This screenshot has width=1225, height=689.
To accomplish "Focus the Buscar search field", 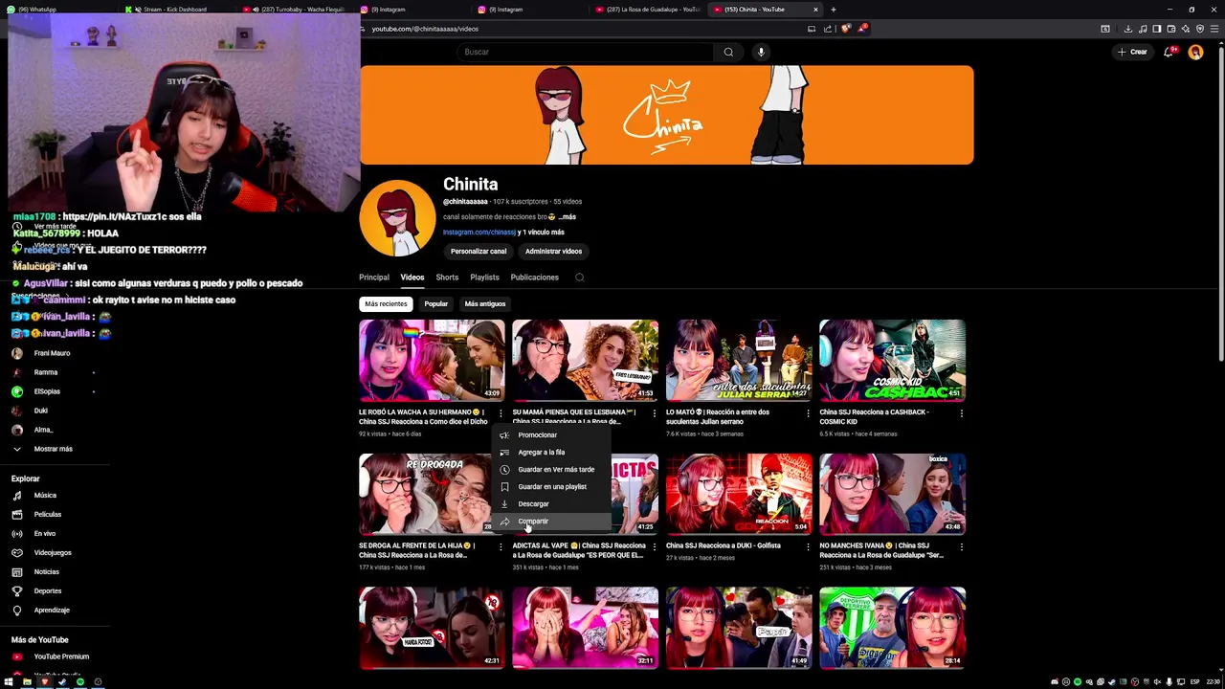I will 586,52.
